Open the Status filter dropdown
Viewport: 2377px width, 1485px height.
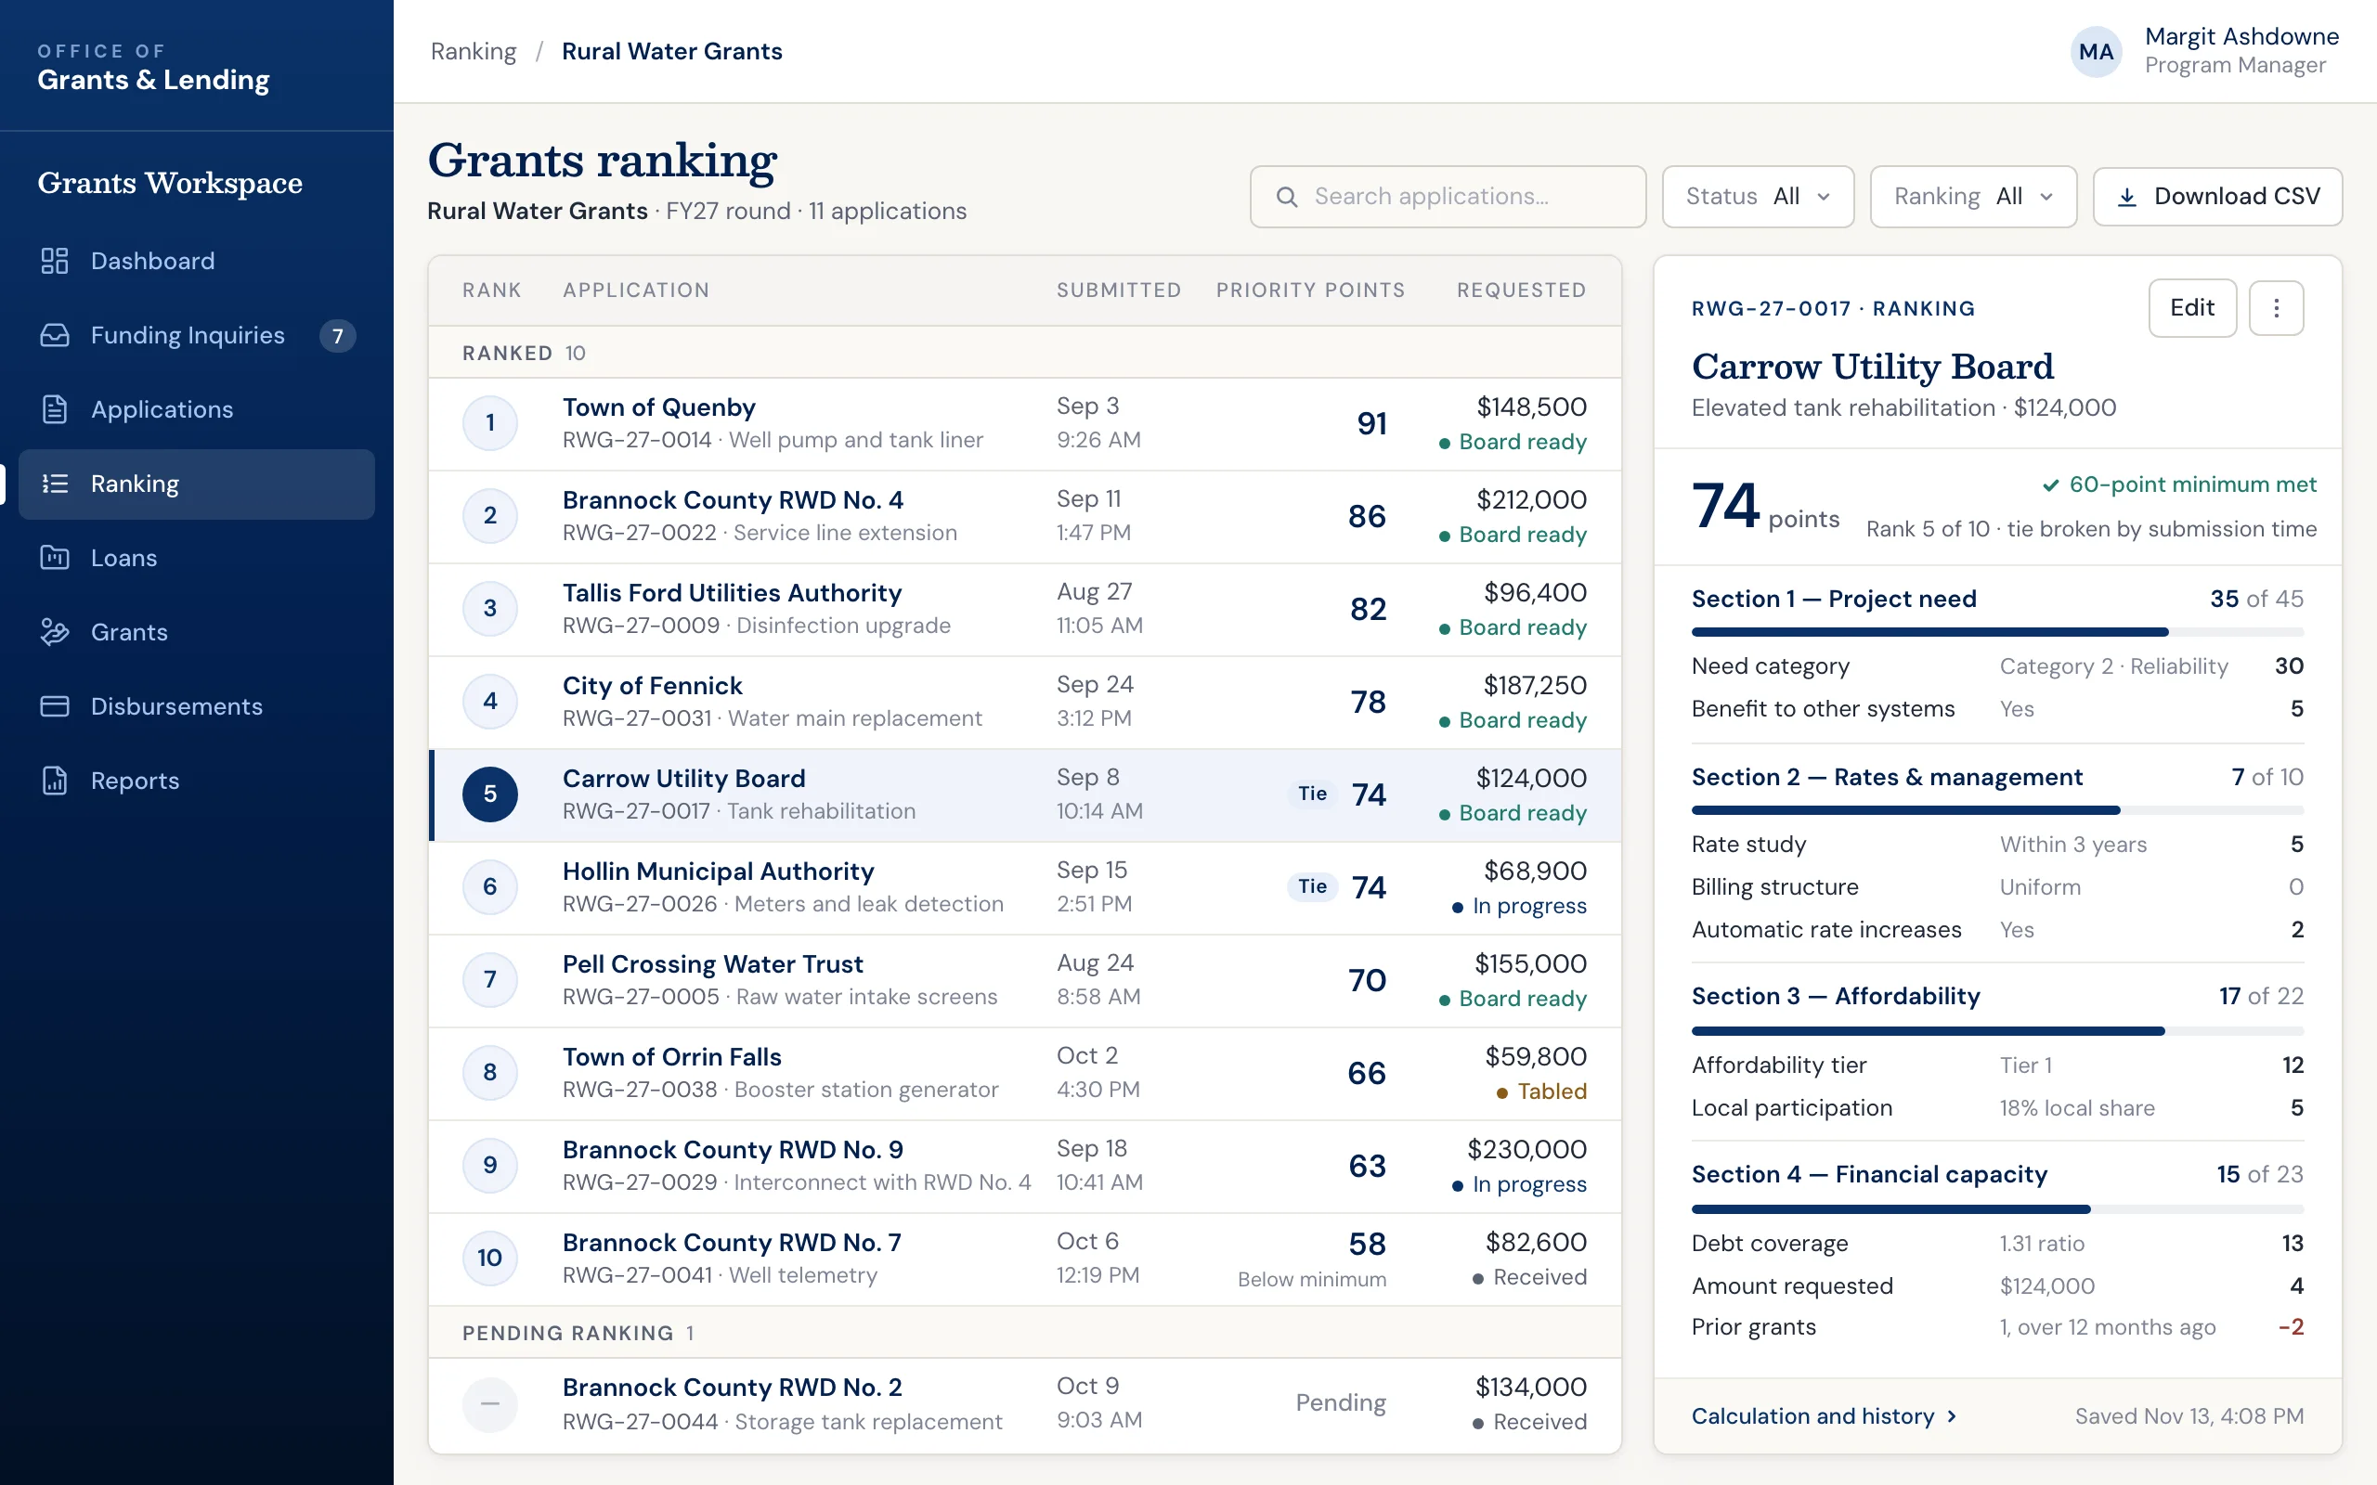click(1757, 197)
